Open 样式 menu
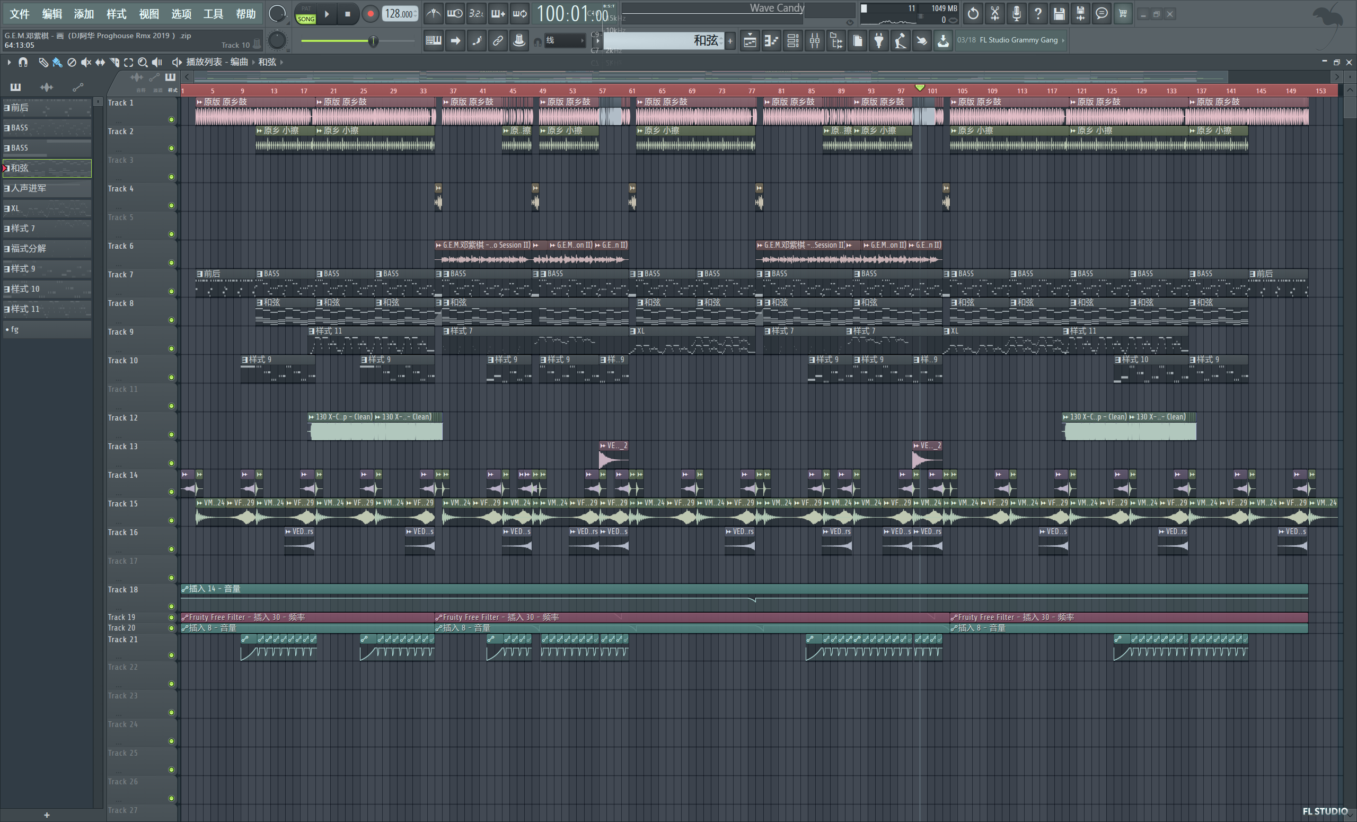The height and width of the screenshot is (822, 1357). click(x=116, y=14)
